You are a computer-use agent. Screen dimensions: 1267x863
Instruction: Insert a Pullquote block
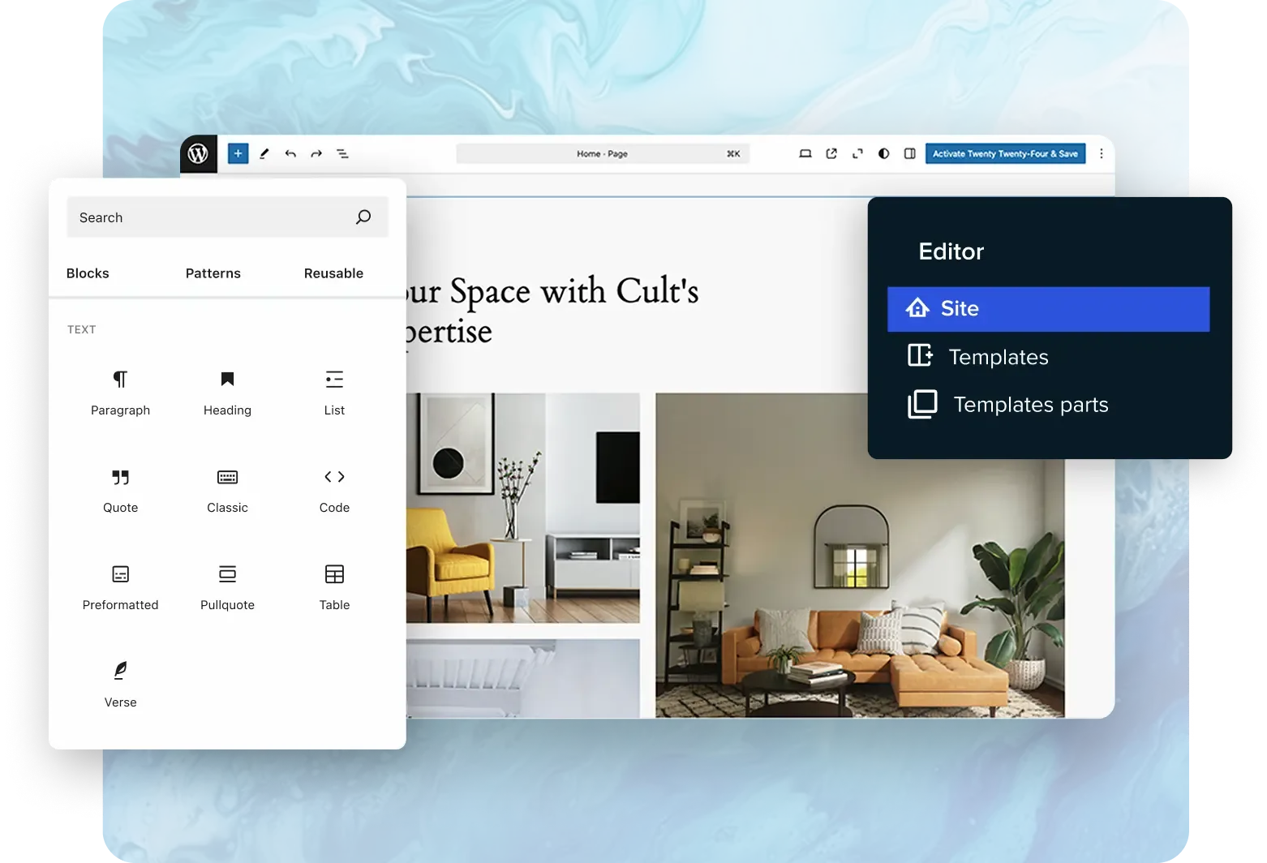point(227,586)
